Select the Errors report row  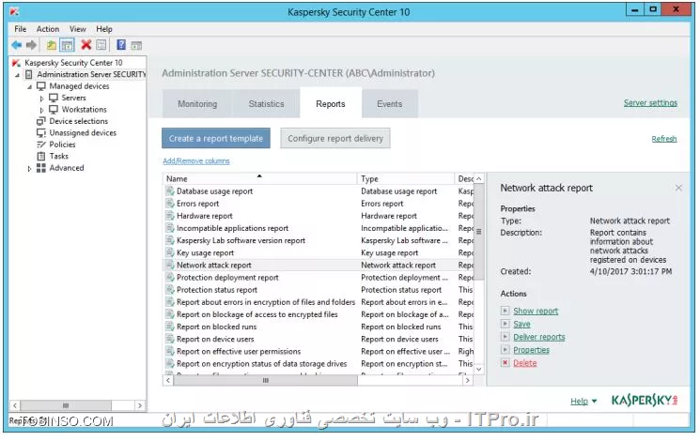click(x=318, y=204)
